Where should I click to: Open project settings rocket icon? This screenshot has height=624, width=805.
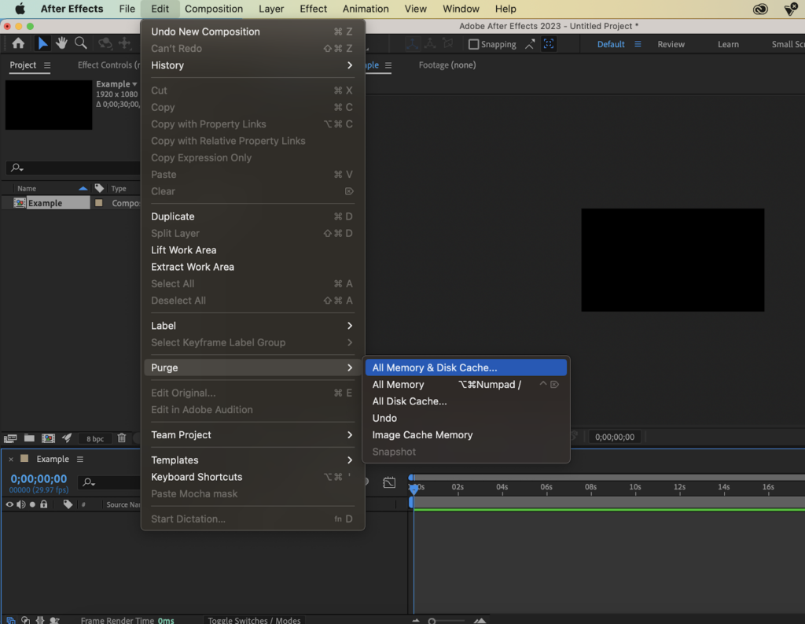coord(68,438)
